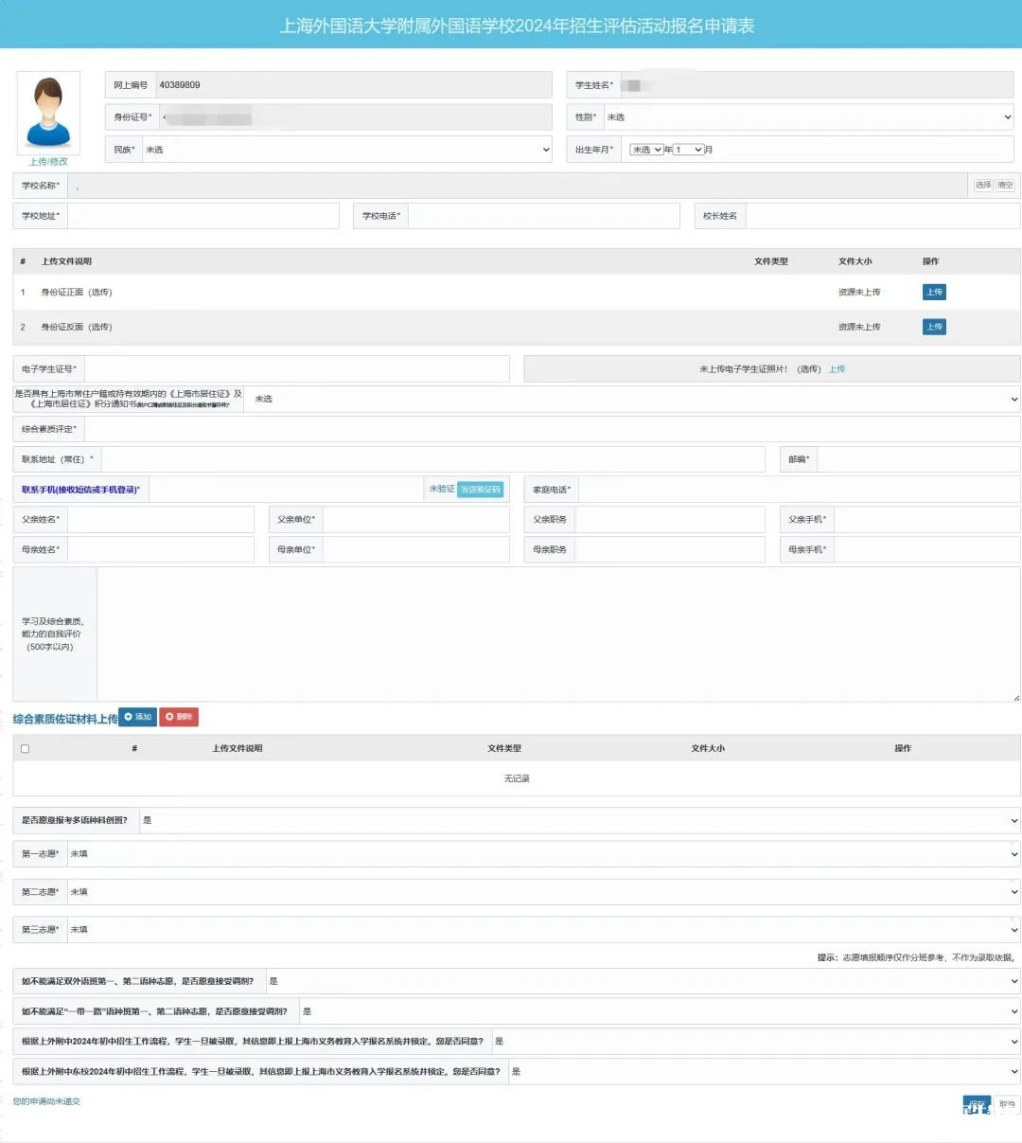Open the 一带一路语种班 adjustment acceptance dropdown
Image resolution: width=1022 pixels, height=1143 pixels.
[x=660, y=1012]
